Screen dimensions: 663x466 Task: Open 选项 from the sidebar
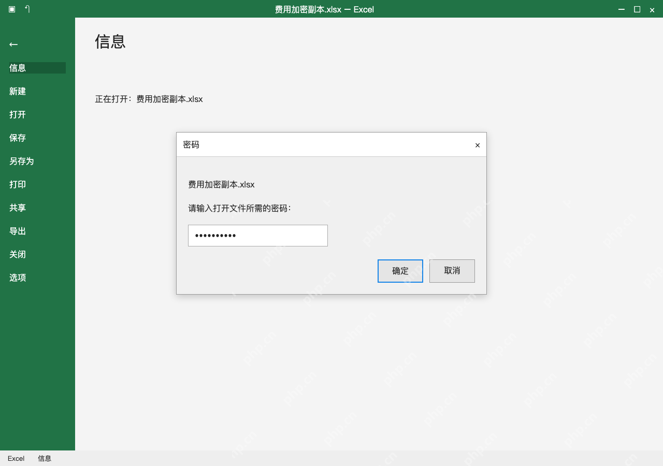point(18,278)
